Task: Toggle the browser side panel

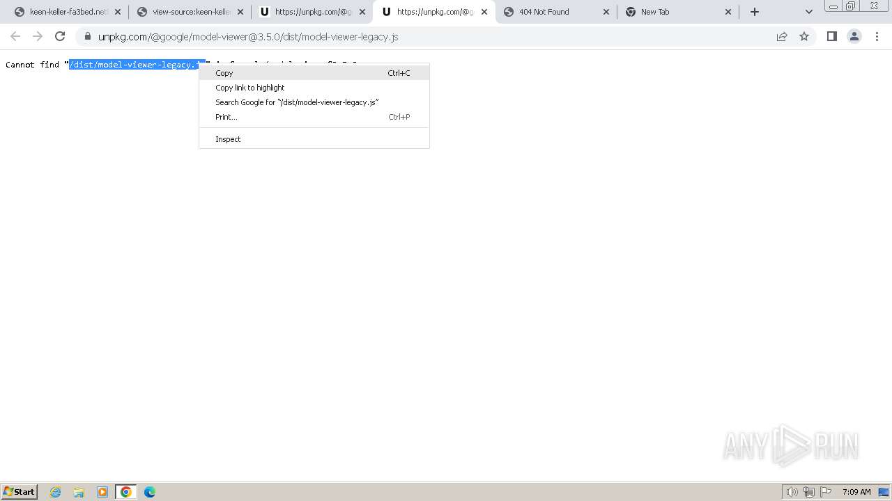Action: [832, 36]
